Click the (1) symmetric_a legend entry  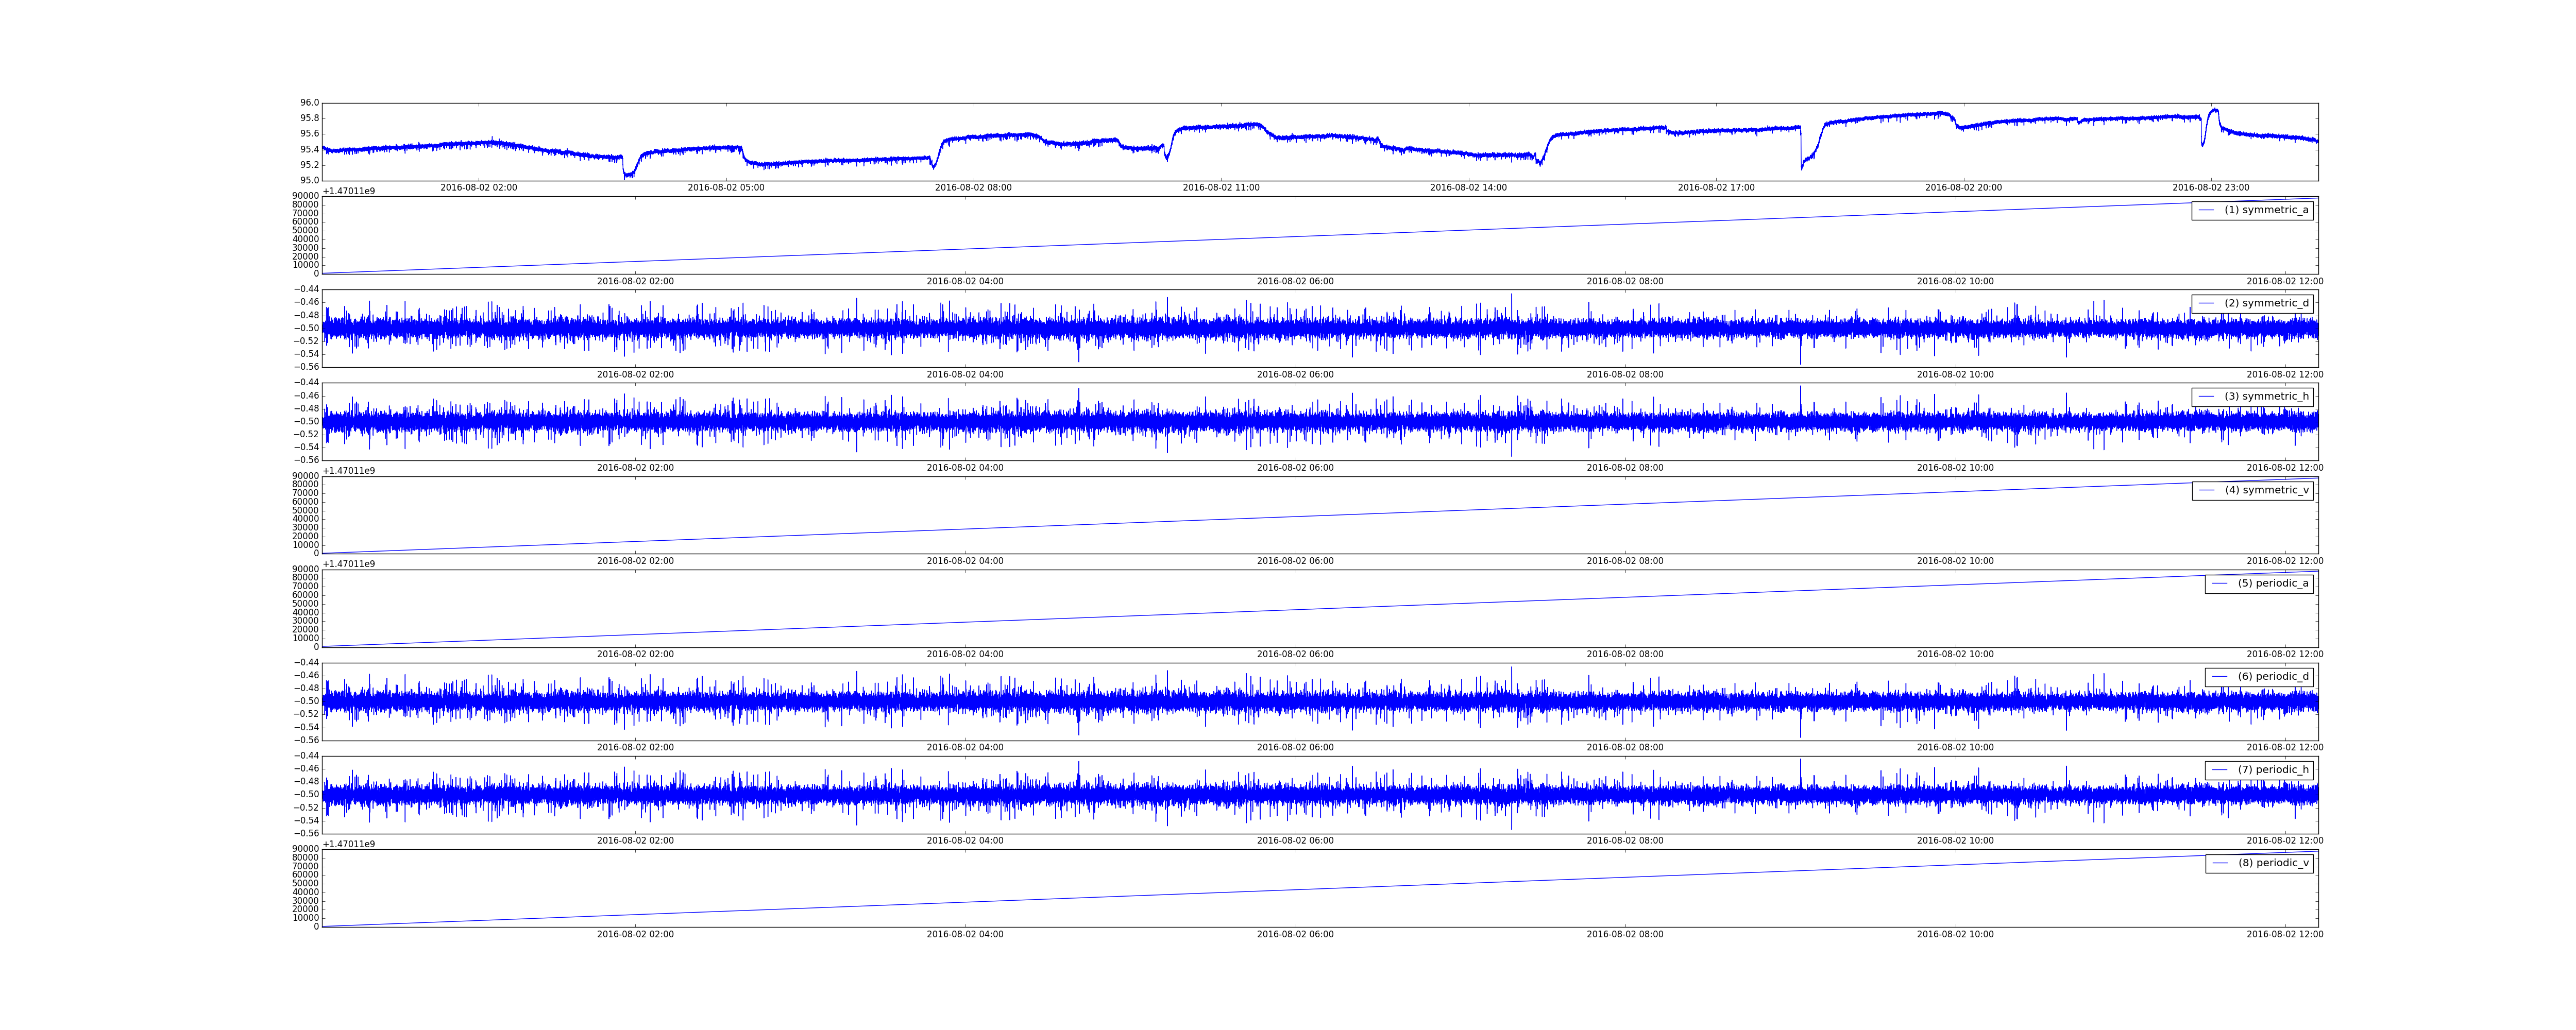click(2266, 210)
